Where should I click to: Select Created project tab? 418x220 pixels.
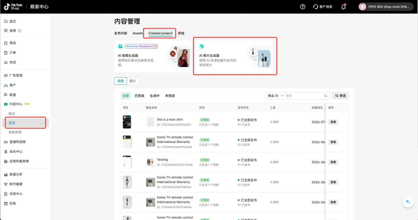coord(160,33)
